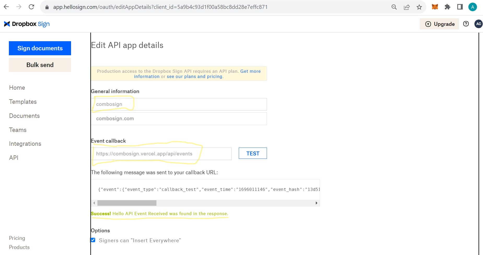Click the share page icon
Viewport: 483px width, 255px height.
(x=407, y=7)
